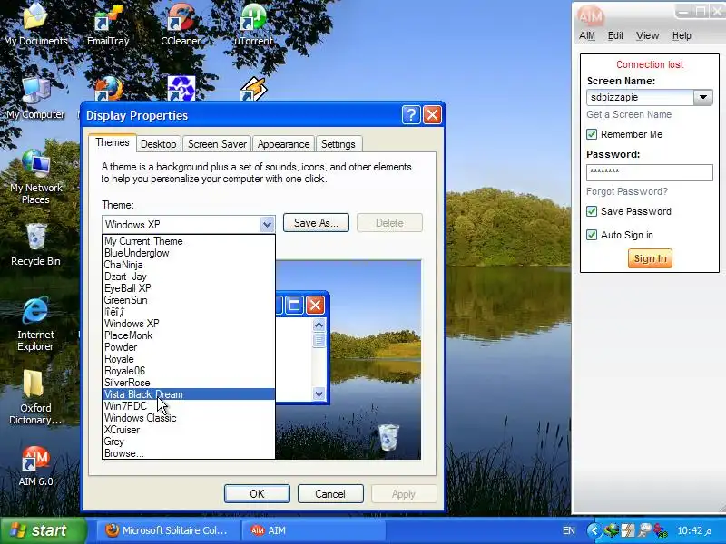Select SilverRose in the theme list

pyautogui.click(x=189, y=383)
